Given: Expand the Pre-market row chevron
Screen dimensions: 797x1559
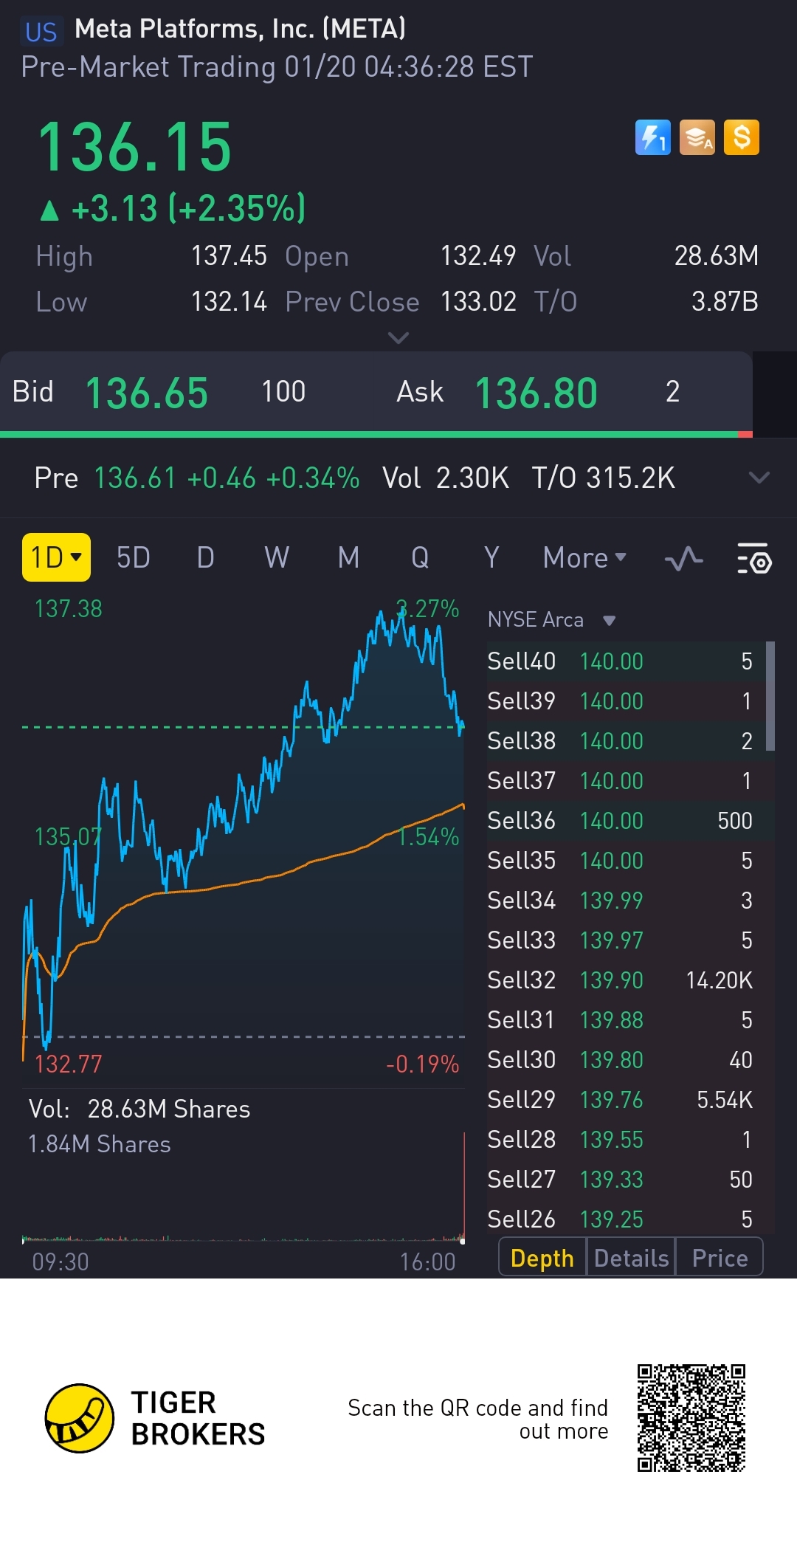Looking at the screenshot, I should pyautogui.click(x=759, y=478).
